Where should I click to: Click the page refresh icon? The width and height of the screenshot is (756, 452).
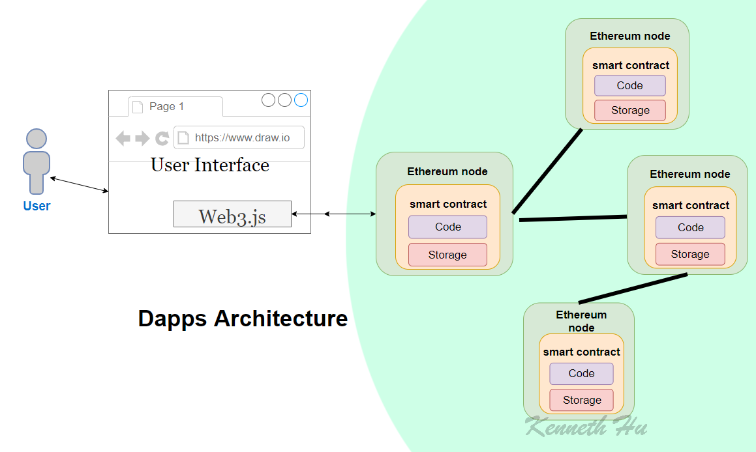[161, 138]
